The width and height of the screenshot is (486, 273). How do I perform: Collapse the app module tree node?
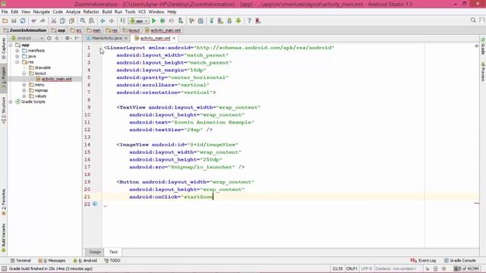point(11,45)
